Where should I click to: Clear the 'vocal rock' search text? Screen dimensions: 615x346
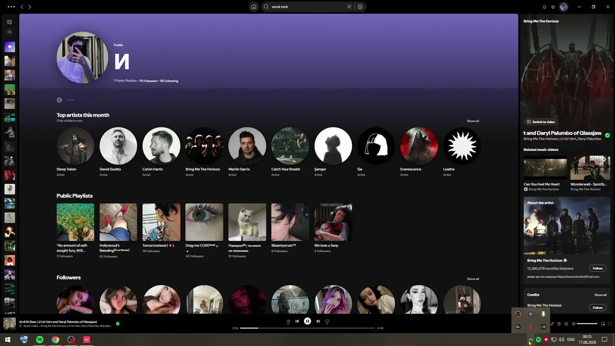[349, 7]
